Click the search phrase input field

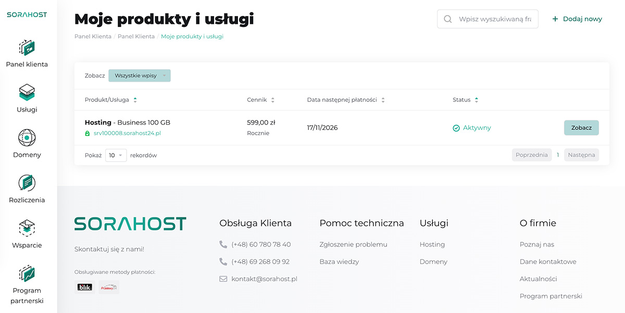coord(494,19)
